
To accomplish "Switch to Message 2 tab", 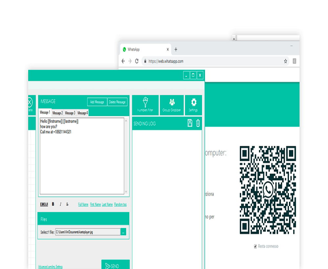I will 57,113.
